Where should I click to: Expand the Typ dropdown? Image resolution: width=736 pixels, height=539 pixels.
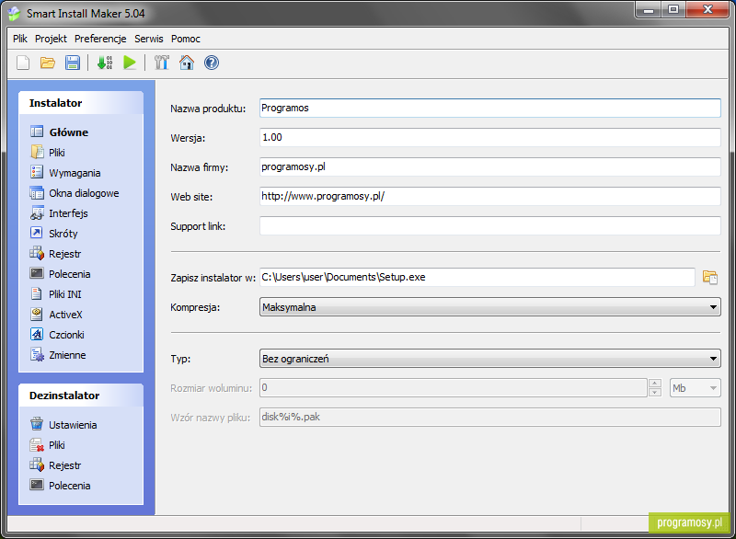pyautogui.click(x=713, y=359)
